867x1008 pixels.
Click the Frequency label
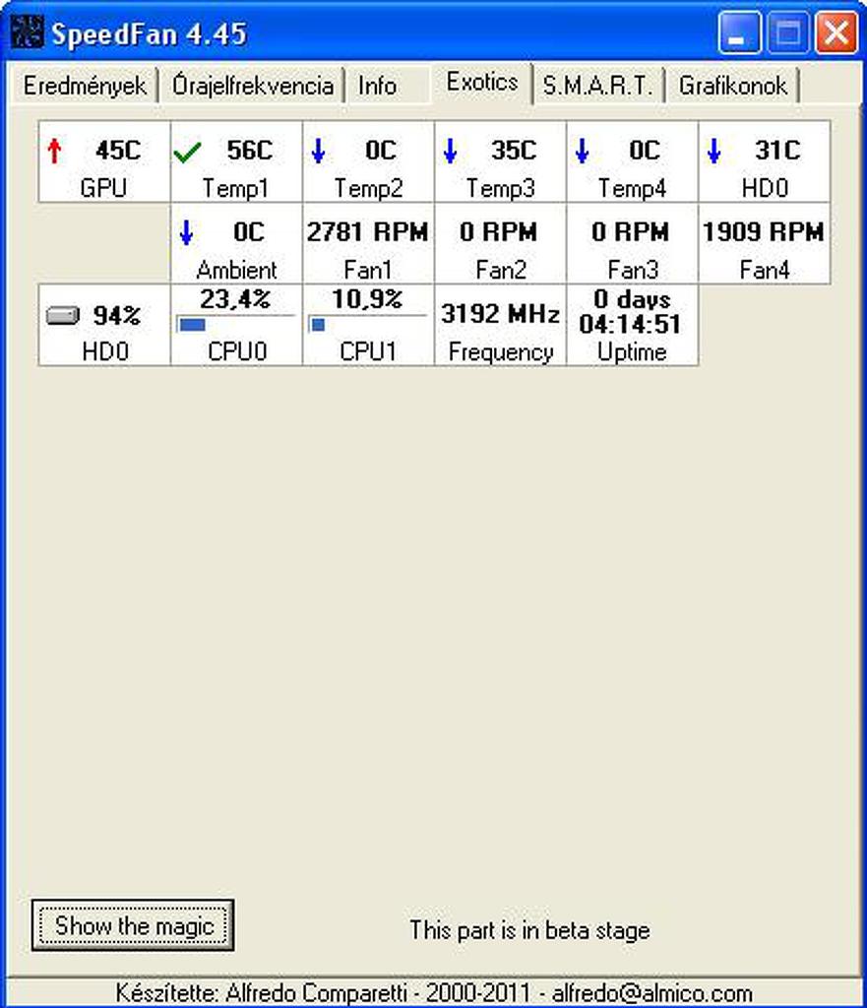pos(501,352)
